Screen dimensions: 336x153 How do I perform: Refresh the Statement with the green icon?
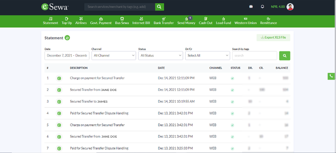tap(68, 38)
